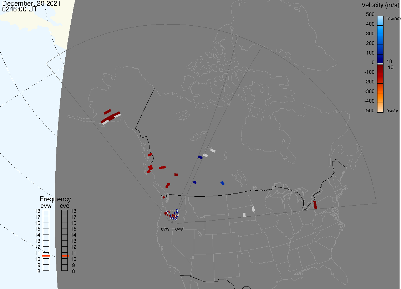Image resolution: width=401 pixels, height=289 pixels.
Task: Click the 'toward' label on velocity scale
Action: [393, 19]
